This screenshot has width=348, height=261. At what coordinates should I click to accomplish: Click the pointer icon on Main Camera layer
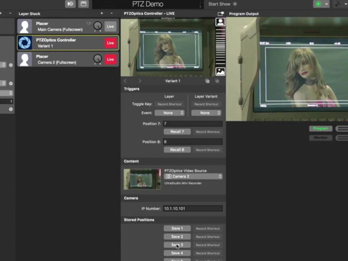(x=89, y=23)
